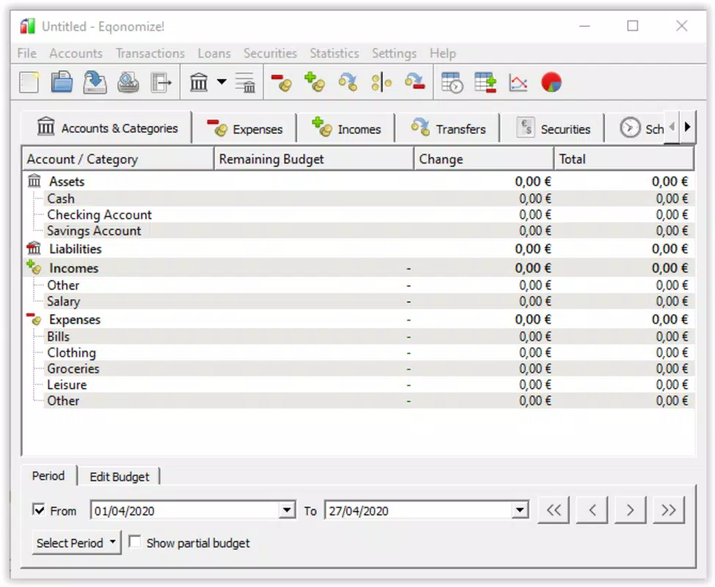Image resolution: width=715 pixels, height=587 pixels.
Task: Open the To date dropdown
Action: [520, 510]
